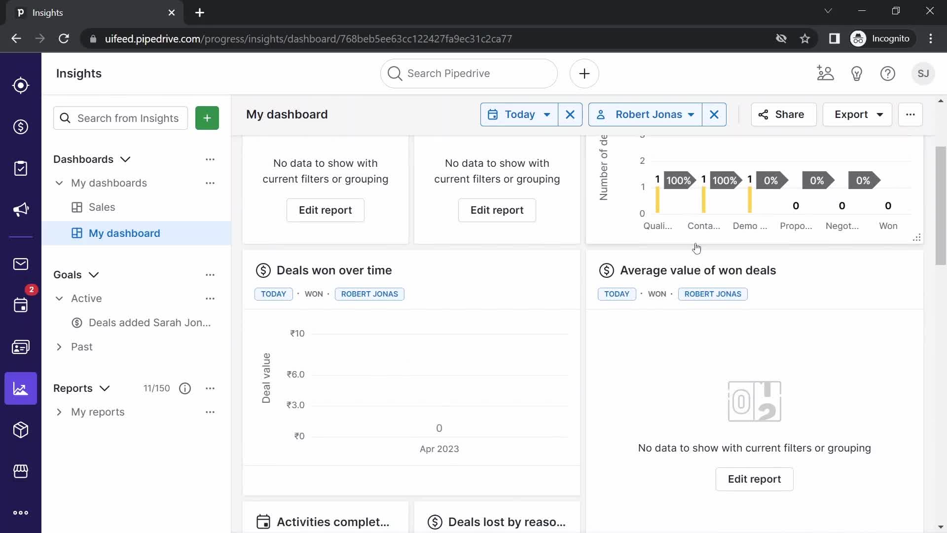Click green add new Insights item button
Image resolution: width=947 pixels, height=533 pixels.
[207, 118]
